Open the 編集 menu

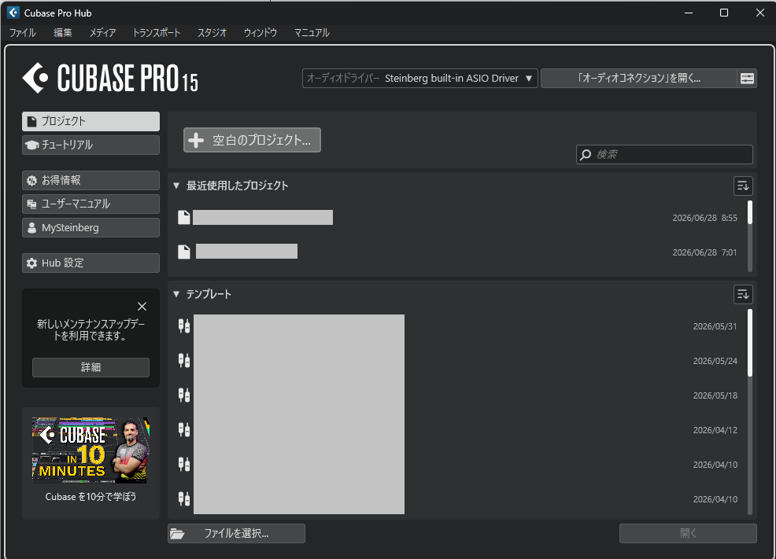click(x=63, y=32)
